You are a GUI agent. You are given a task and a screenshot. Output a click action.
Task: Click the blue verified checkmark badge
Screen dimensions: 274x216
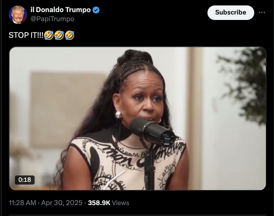click(x=96, y=10)
